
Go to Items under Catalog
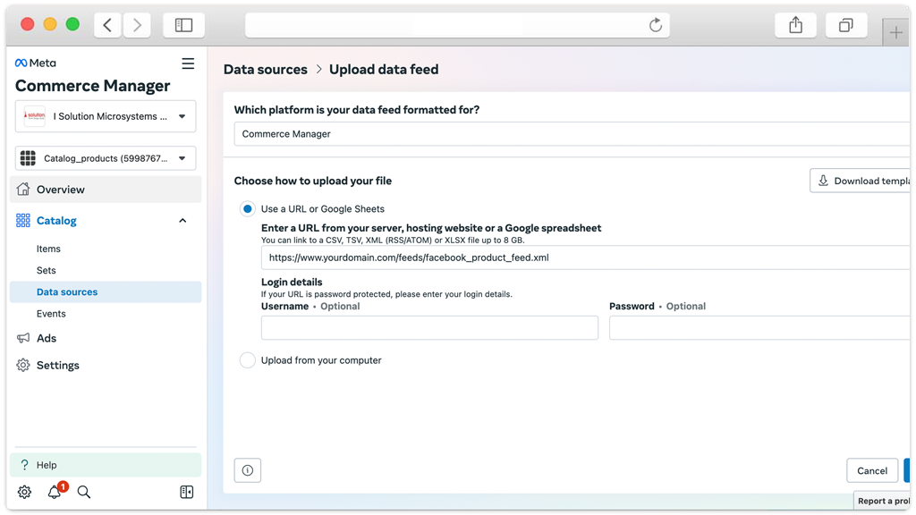coord(49,249)
